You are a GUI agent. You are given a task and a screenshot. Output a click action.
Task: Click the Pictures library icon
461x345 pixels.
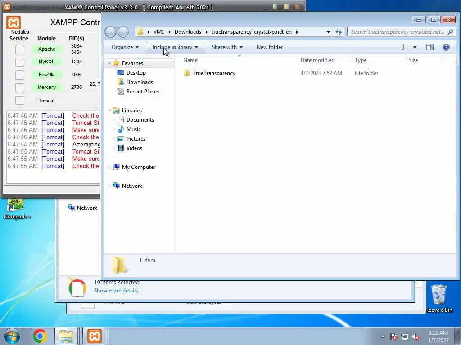tap(121, 138)
